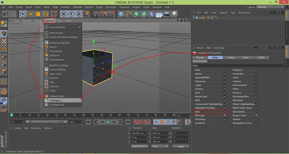
Task: Toggle the X axis lock
Action: point(64,14)
